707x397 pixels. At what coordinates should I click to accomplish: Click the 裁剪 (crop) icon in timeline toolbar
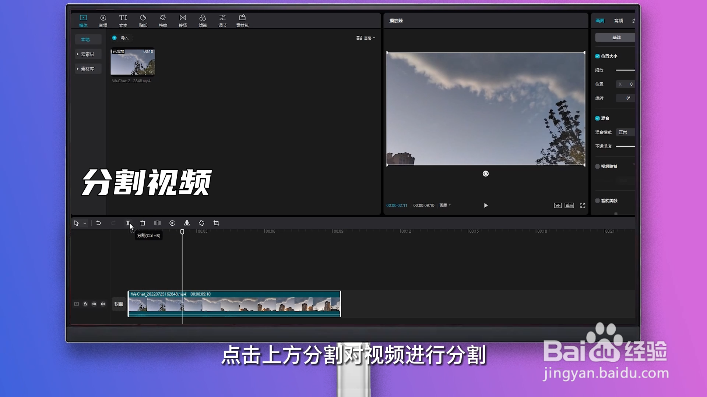point(216,223)
